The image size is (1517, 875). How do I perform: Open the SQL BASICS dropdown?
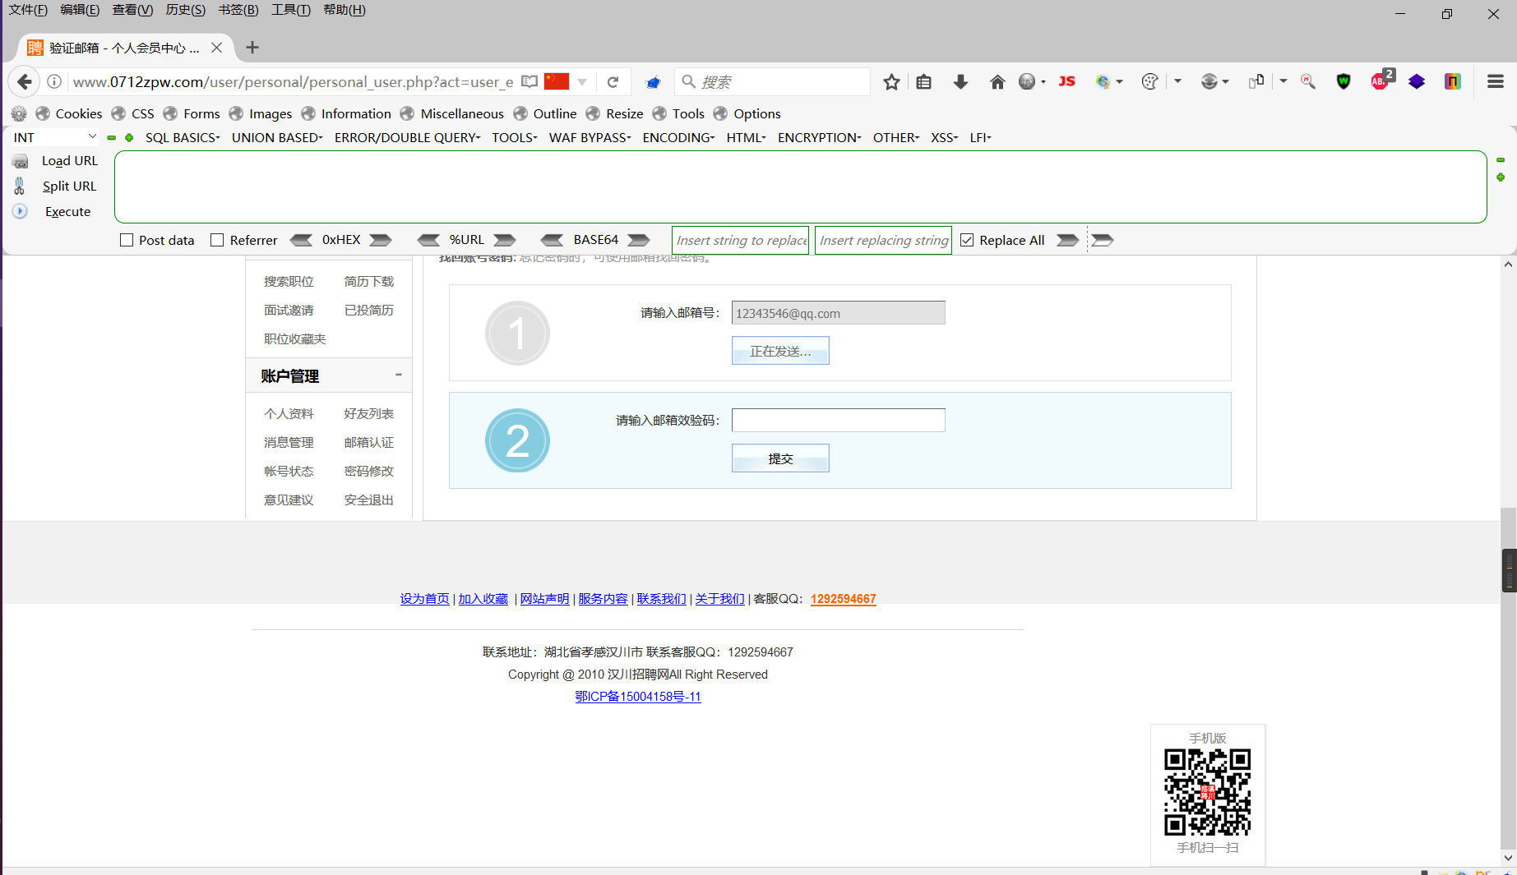pos(182,137)
